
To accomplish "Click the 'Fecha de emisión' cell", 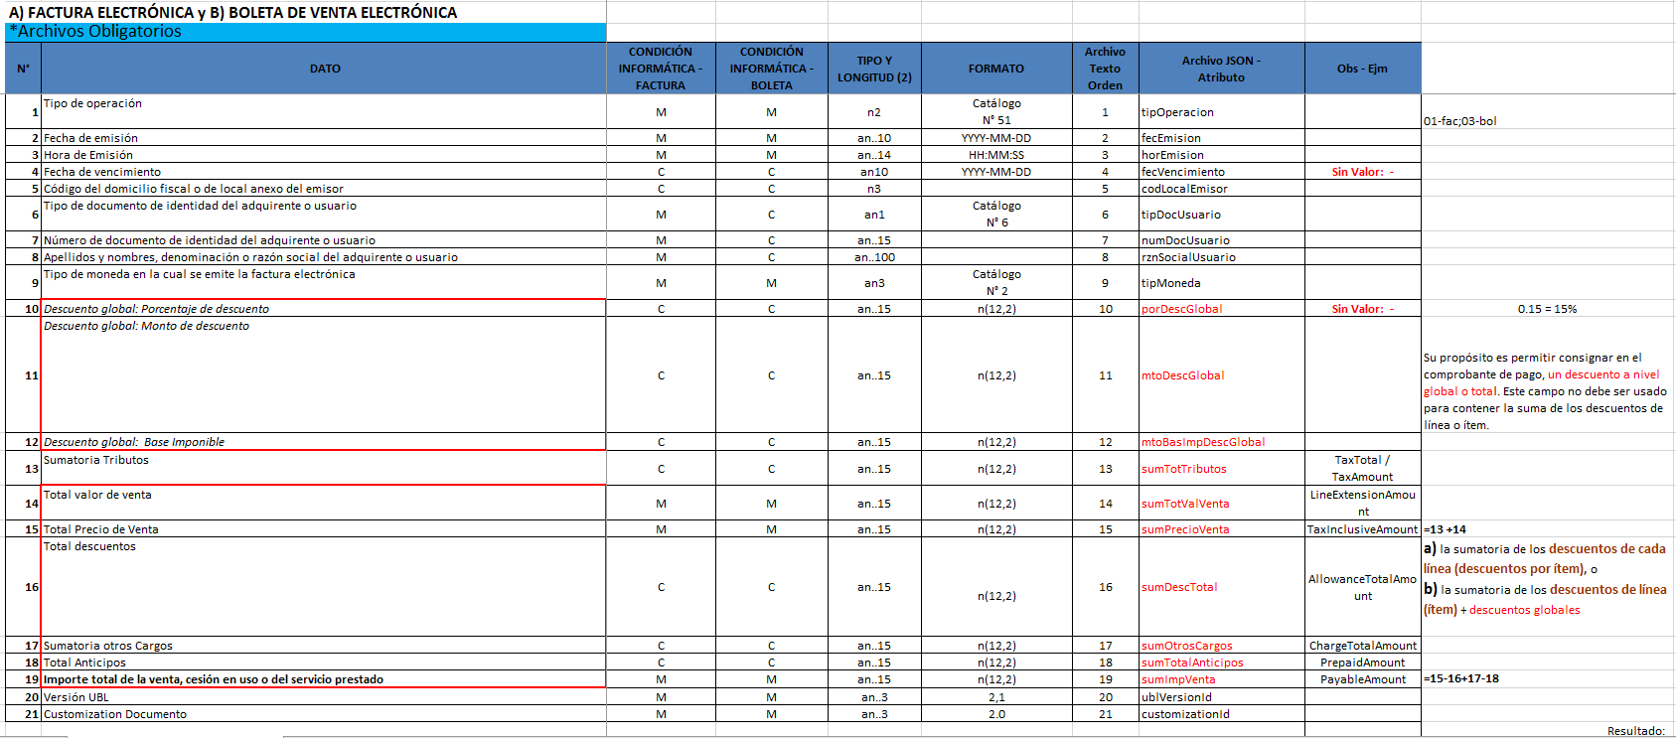I will click(x=324, y=138).
